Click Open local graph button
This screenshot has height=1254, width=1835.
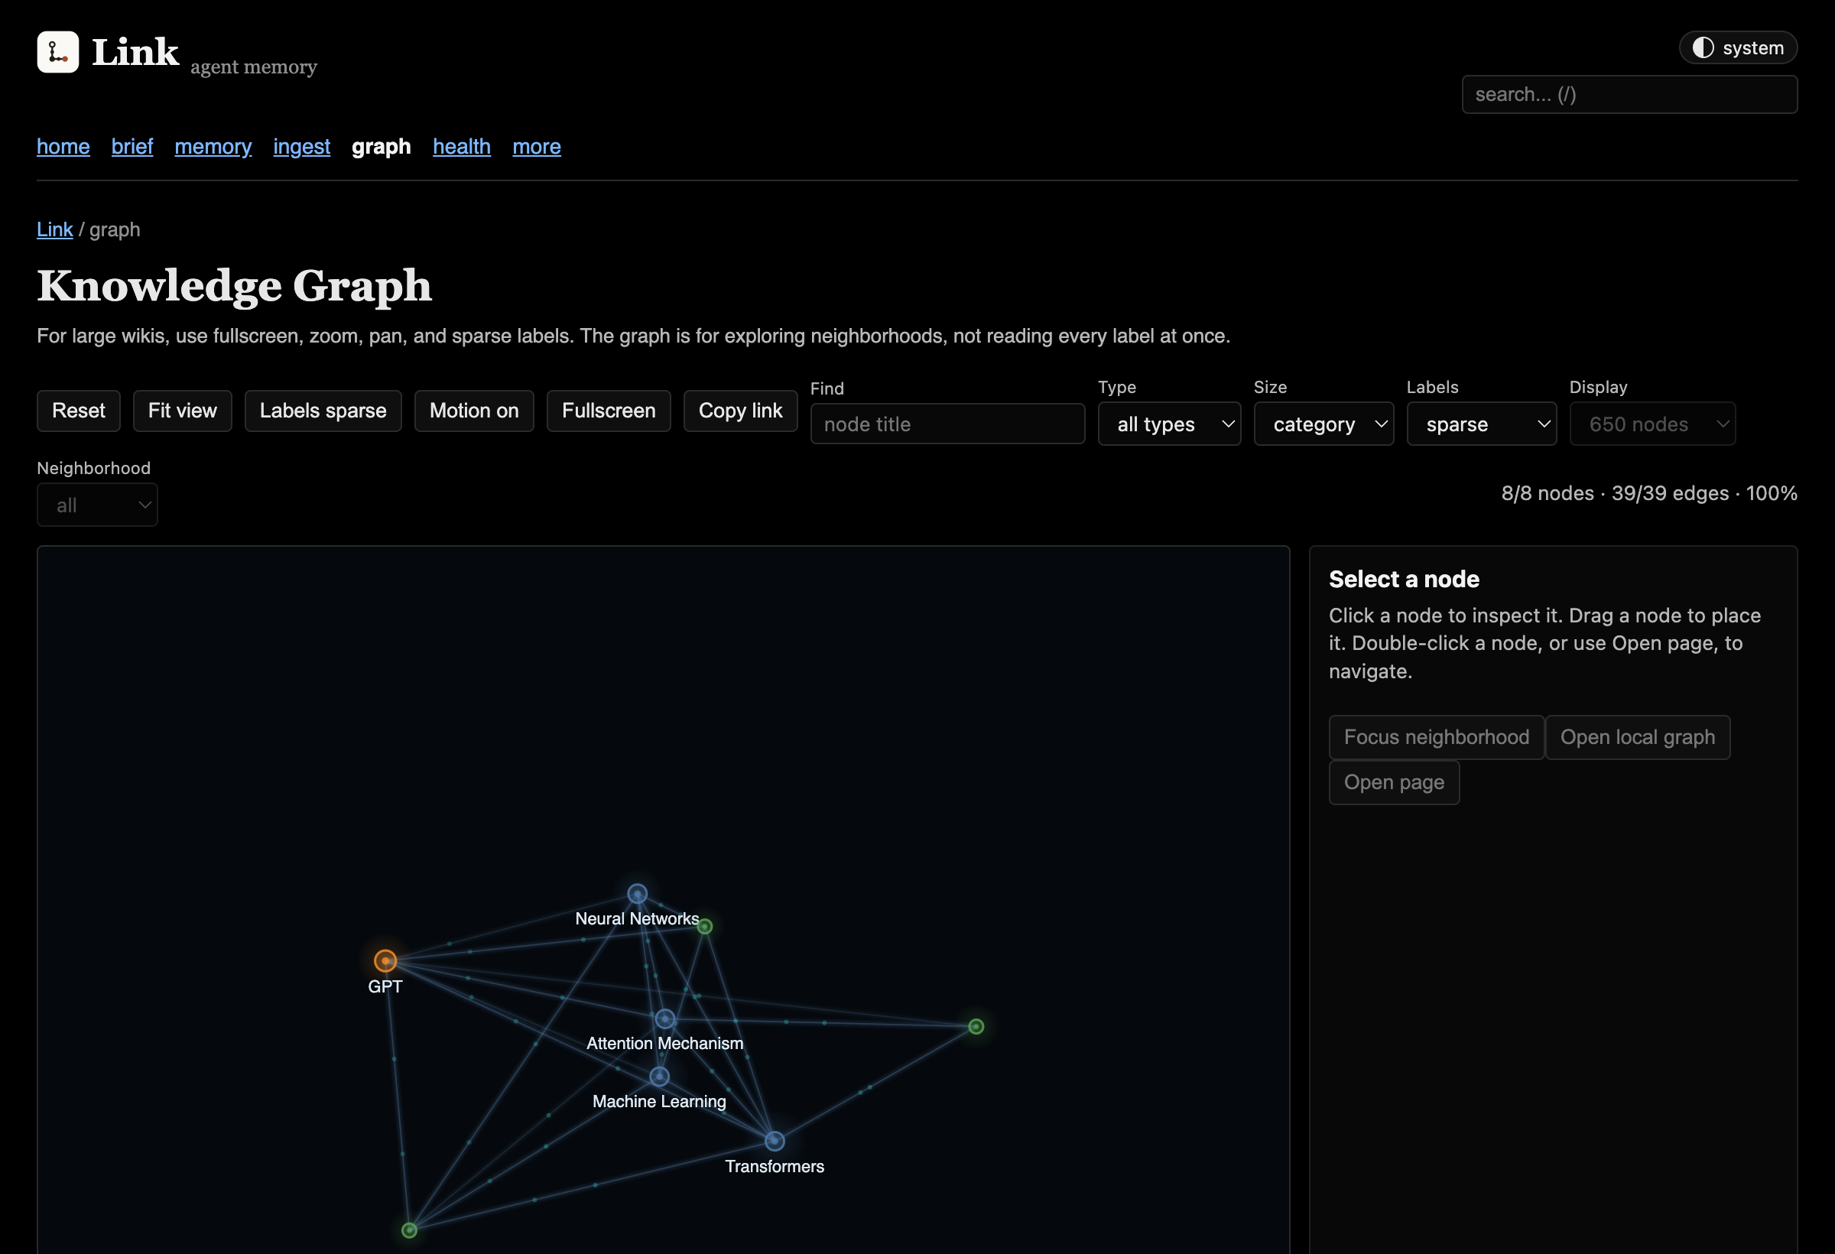[x=1638, y=738]
